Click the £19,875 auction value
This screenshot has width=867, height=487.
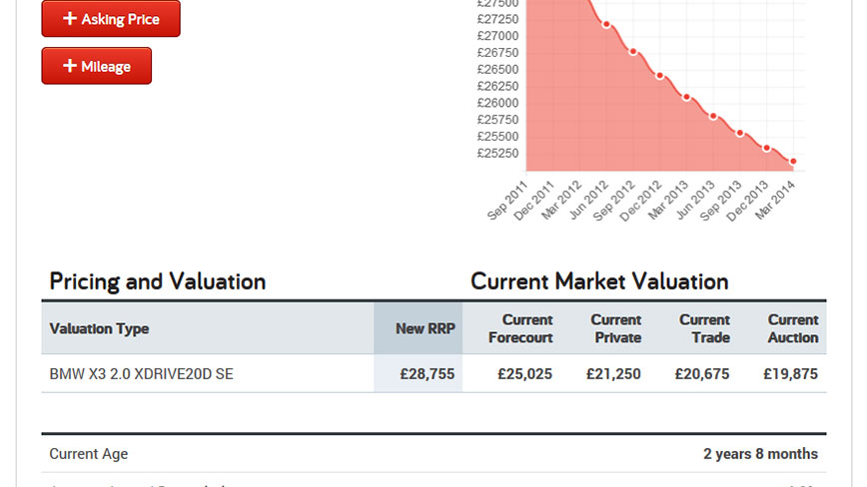click(x=790, y=374)
